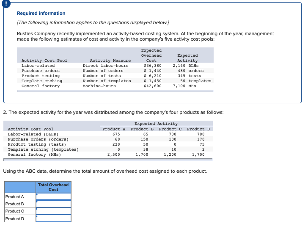Screen dimensions: 305x232
Task: Select the 7,100 MHs expected activity
Action: click(184, 86)
